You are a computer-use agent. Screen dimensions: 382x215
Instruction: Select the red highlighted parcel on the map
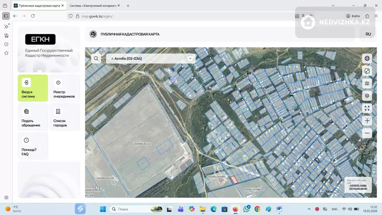click(x=234, y=179)
